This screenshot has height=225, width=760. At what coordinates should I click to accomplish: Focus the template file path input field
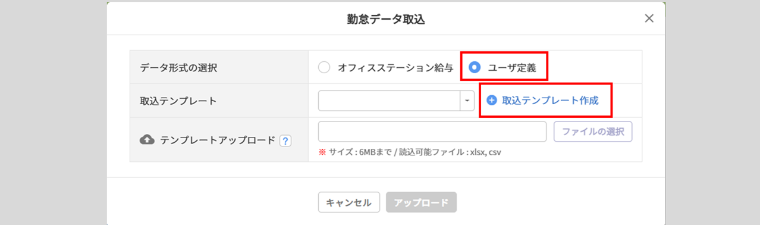pos(432,132)
